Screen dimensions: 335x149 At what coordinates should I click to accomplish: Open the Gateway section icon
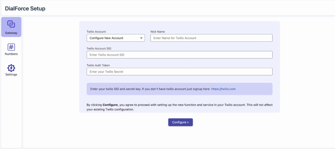(11, 24)
